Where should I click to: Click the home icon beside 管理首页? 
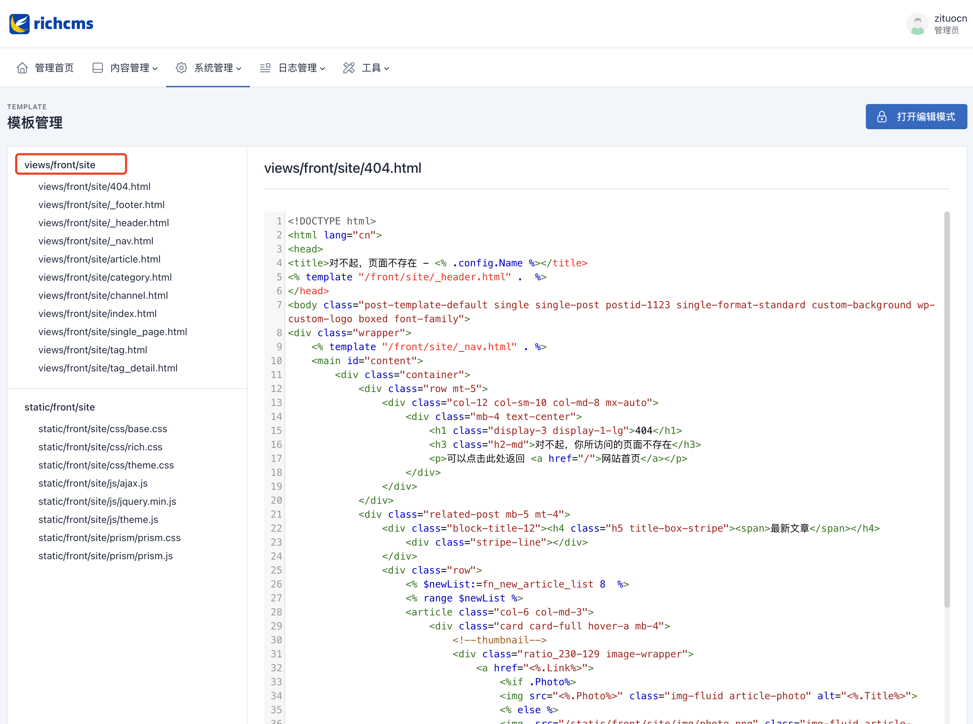[x=22, y=68]
